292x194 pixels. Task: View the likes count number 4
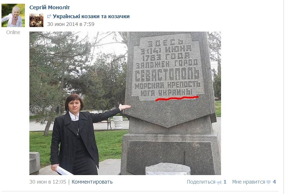point(274,182)
